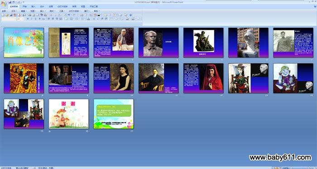Click the Open folder icon in classic toolbar
Screen dimensions: 317x169
(x=7, y=15)
